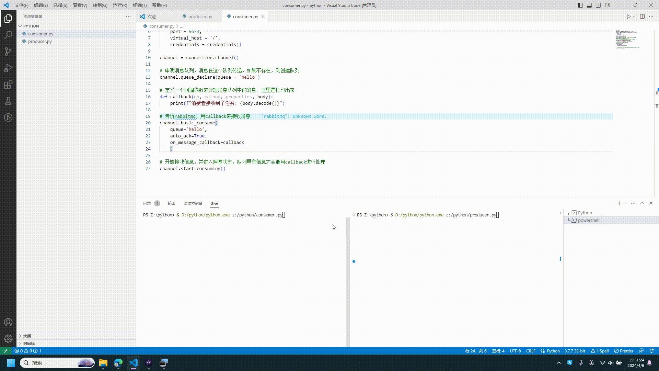
Task: Open Manage settings gear
Action: click(8, 338)
